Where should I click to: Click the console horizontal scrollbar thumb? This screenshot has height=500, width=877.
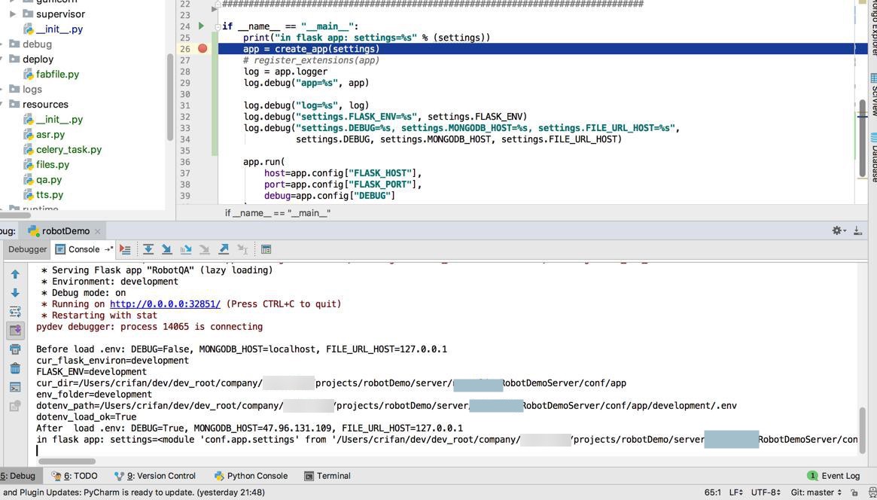[x=66, y=462]
